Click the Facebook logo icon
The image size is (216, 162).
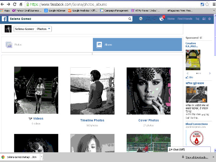(4, 18)
